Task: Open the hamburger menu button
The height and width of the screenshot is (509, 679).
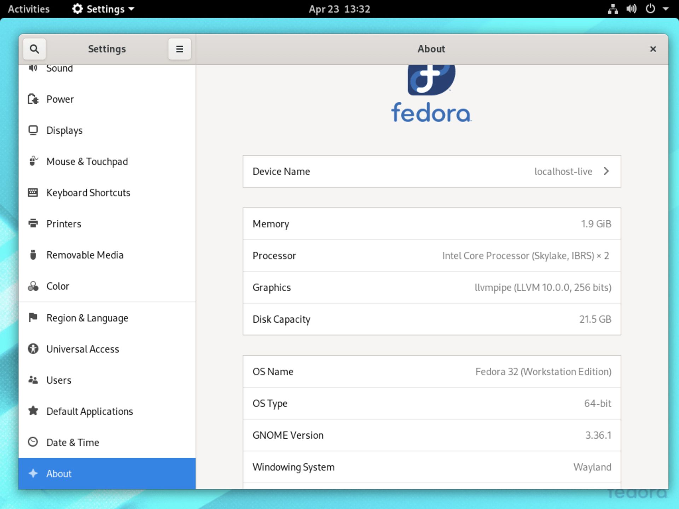Action: [x=180, y=49]
